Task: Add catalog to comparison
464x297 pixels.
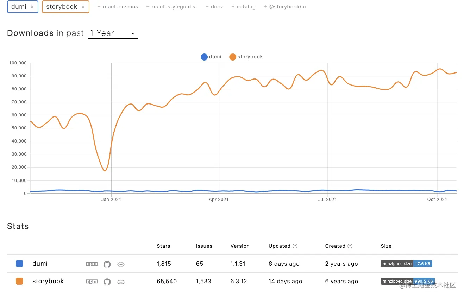Action: click(243, 7)
